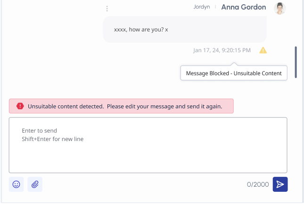304x205 pixels.
Task: Focus the message text input box
Action: pyautogui.click(x=148, y=155)
